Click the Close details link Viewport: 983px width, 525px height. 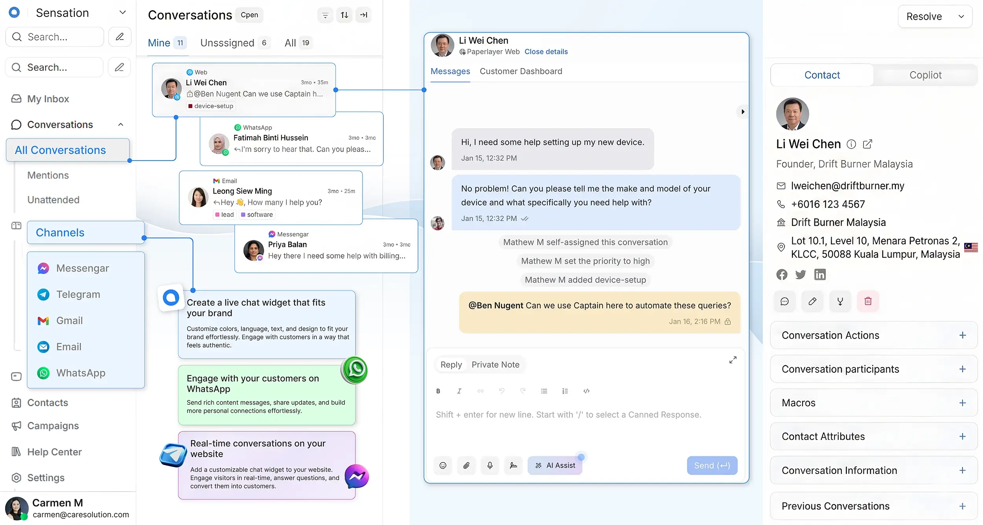coord(546,52)
